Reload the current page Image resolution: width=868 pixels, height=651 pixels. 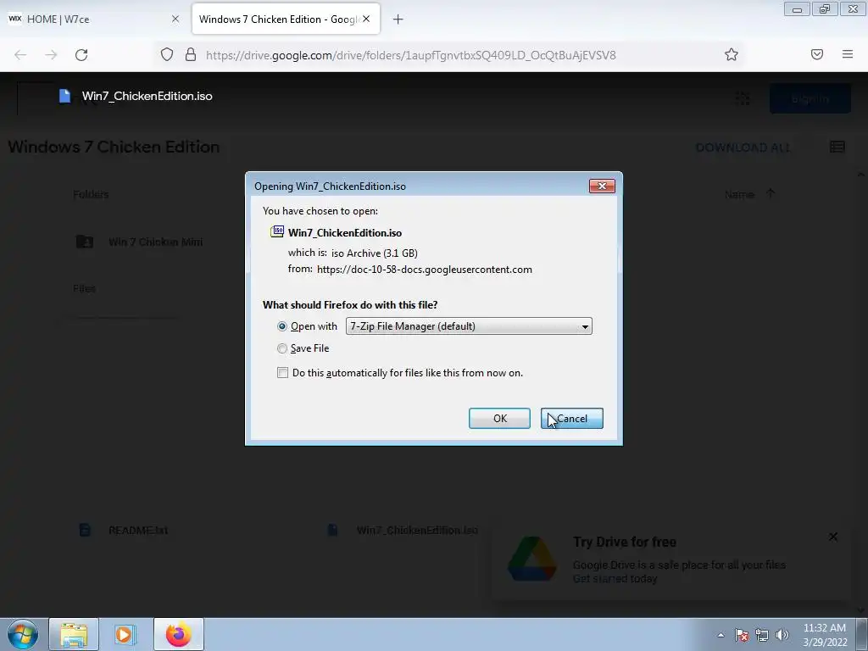[81, 55]
